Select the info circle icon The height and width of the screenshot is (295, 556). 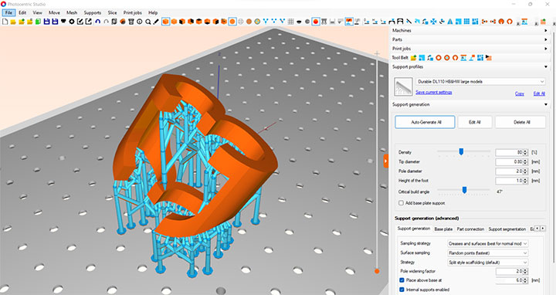tap(139, 22)
